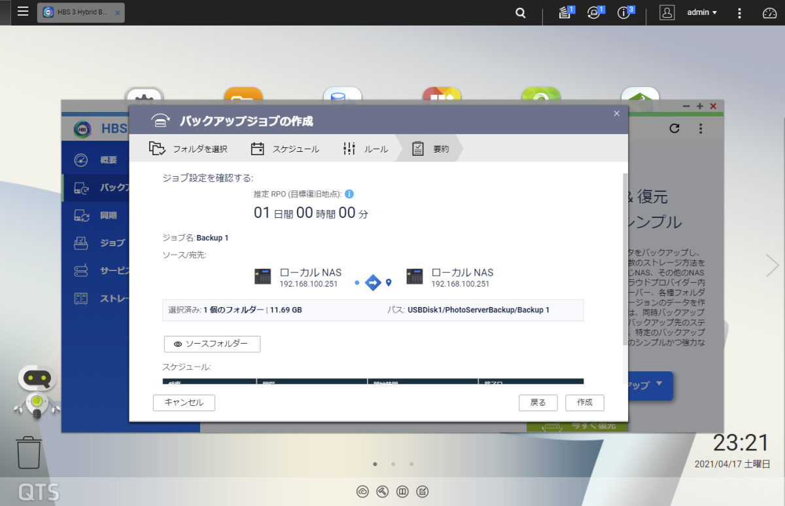Click the user profile avatar icon

(667, 12)
